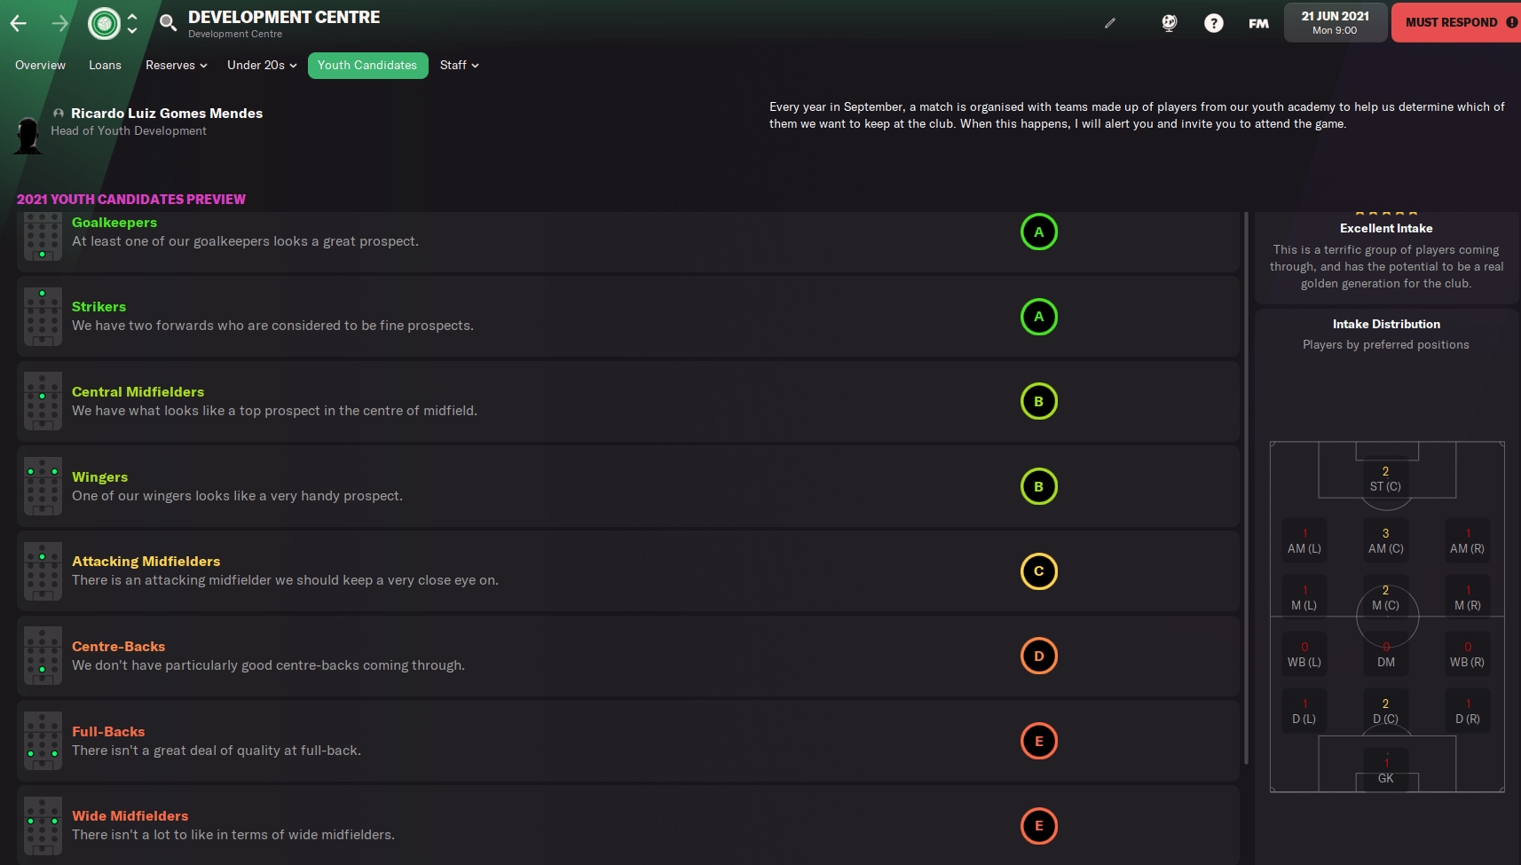Click the AM (R) position tile
This screenshot has height=865, width=1521.
pyautogui.click(x=1467, y=540)
